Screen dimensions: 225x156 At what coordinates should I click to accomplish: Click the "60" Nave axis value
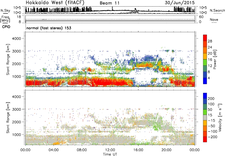(201, 17)
